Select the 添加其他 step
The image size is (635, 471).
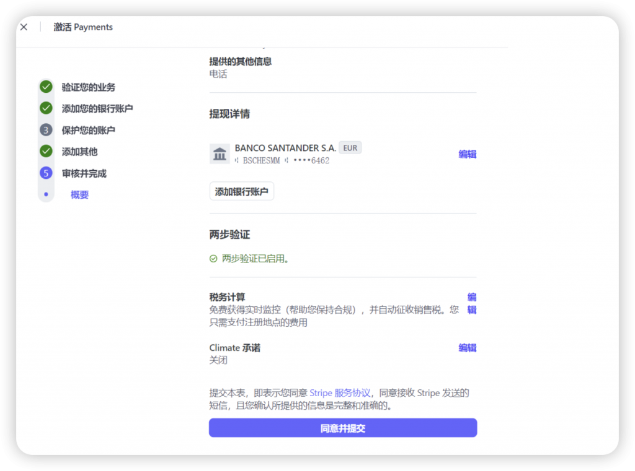click(x=79, y=152)
